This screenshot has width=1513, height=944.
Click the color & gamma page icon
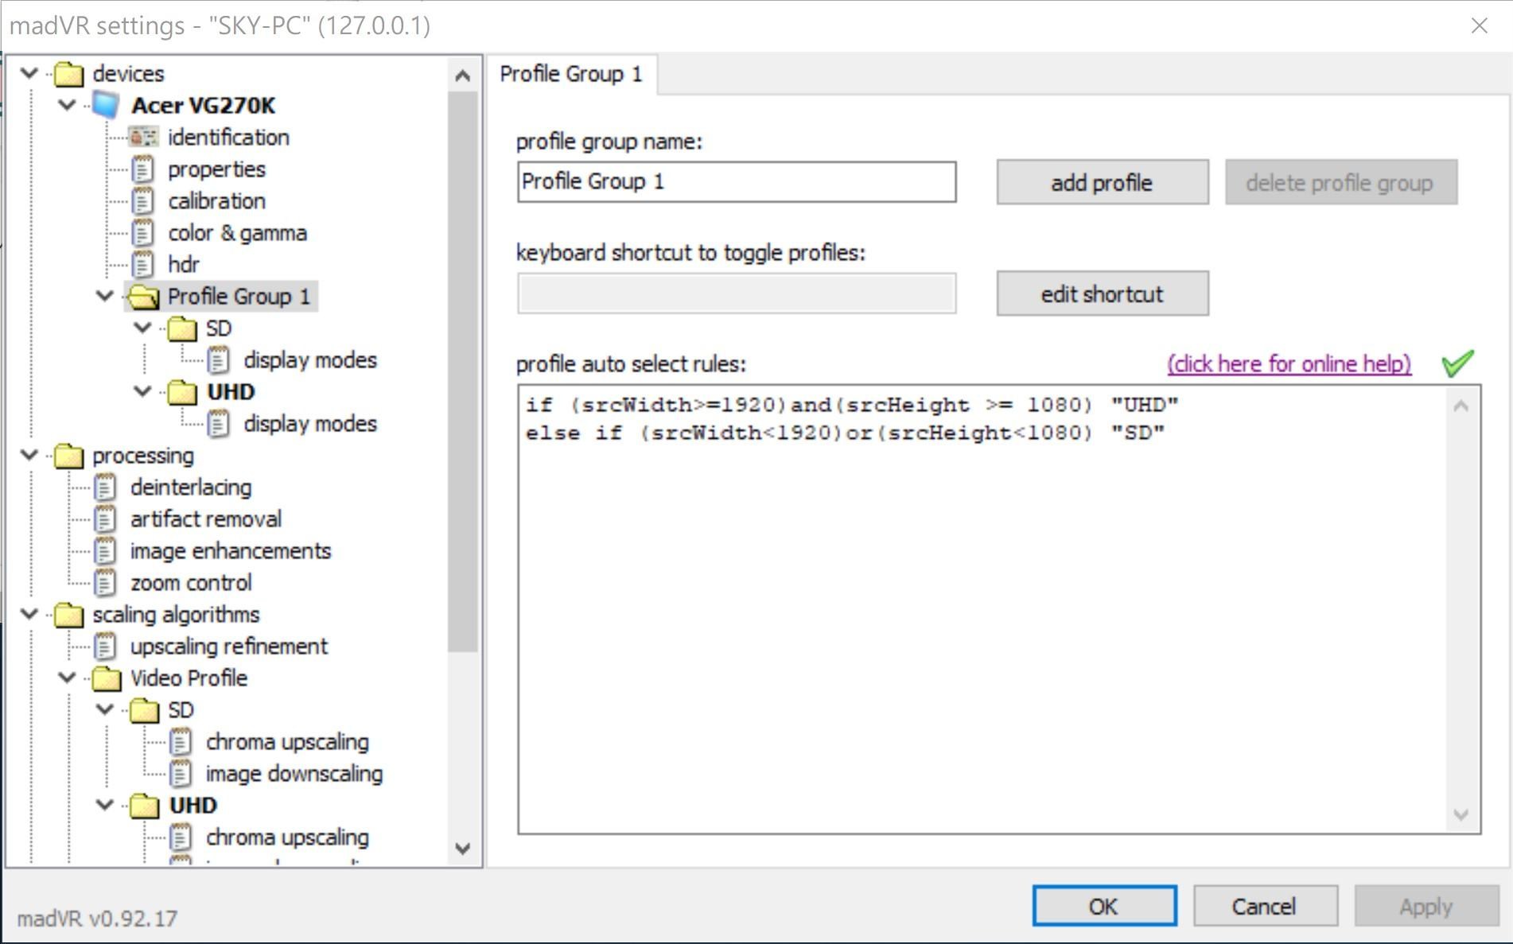(x=143, y=232)
